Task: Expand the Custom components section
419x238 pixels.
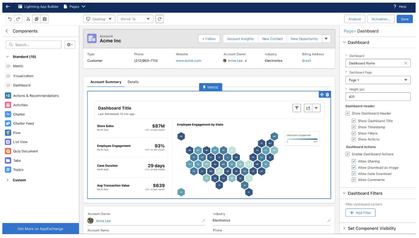Action: pyautogui.click(x=7, y=180)
